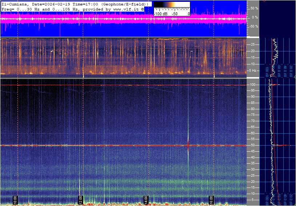Click the 0 % amplitude scale label
The height and width of the screenshot is (206, 296).
[x=255, y=17]
